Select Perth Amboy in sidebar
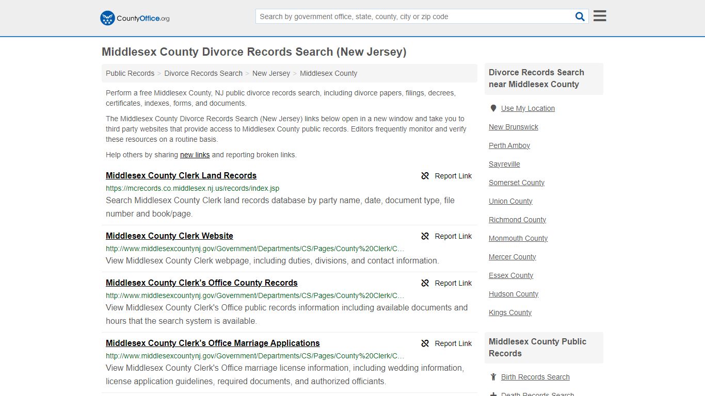 pos(509,145)
